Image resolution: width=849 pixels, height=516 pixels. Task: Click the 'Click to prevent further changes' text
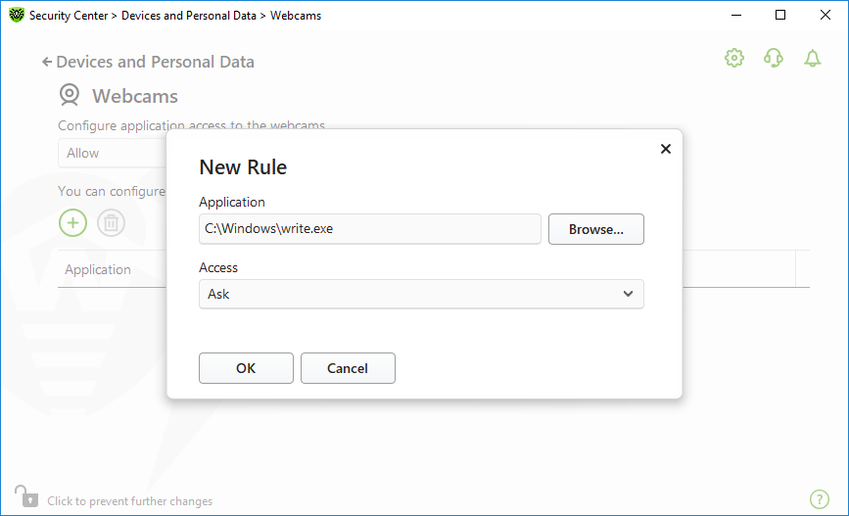(129, 501)
